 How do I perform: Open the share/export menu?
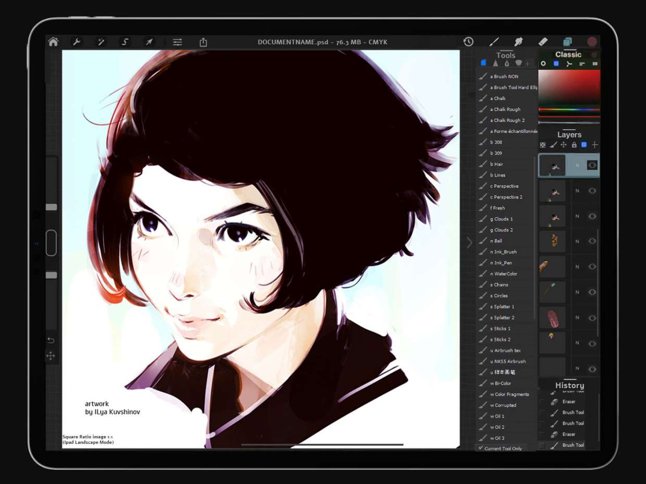[x=203, y=41]
